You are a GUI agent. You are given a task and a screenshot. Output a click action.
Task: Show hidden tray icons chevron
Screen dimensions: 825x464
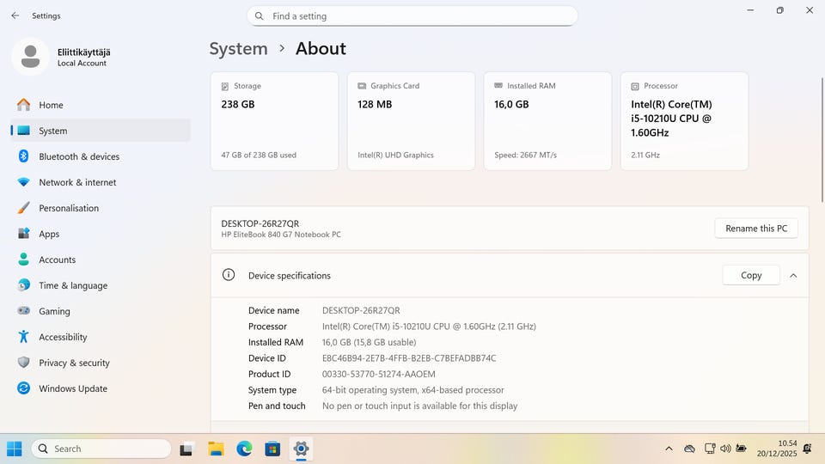pyautogui.click(x=669, y=449)
